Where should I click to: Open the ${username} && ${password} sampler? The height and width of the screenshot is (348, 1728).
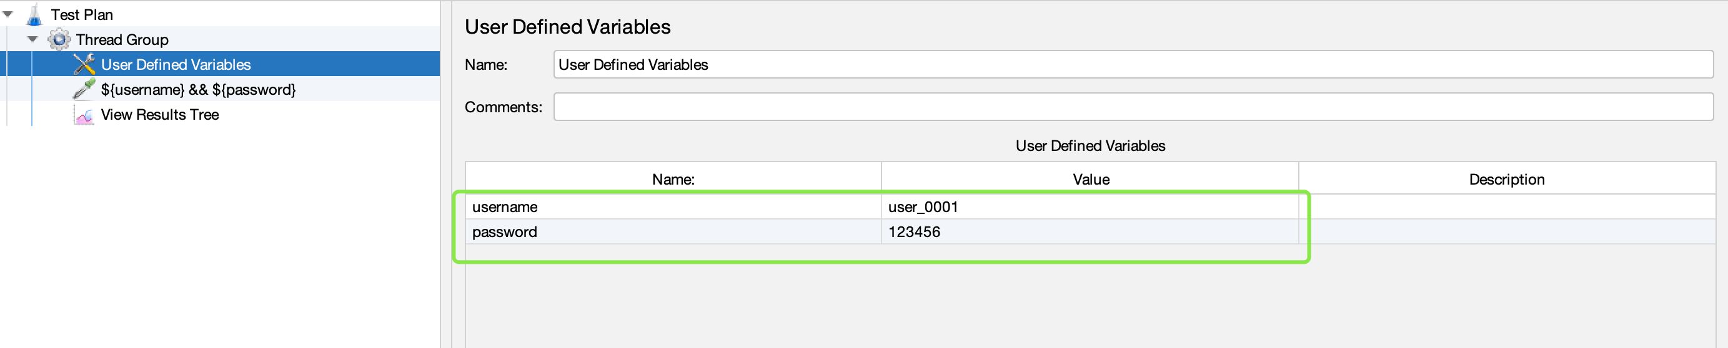[x=198, y=90]
